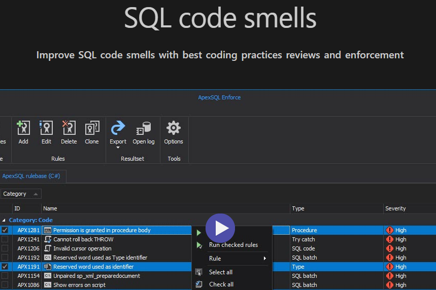Click High severity icon for APX1206
Viewport: 436px width, 290px height.
(x=390, y=248)
